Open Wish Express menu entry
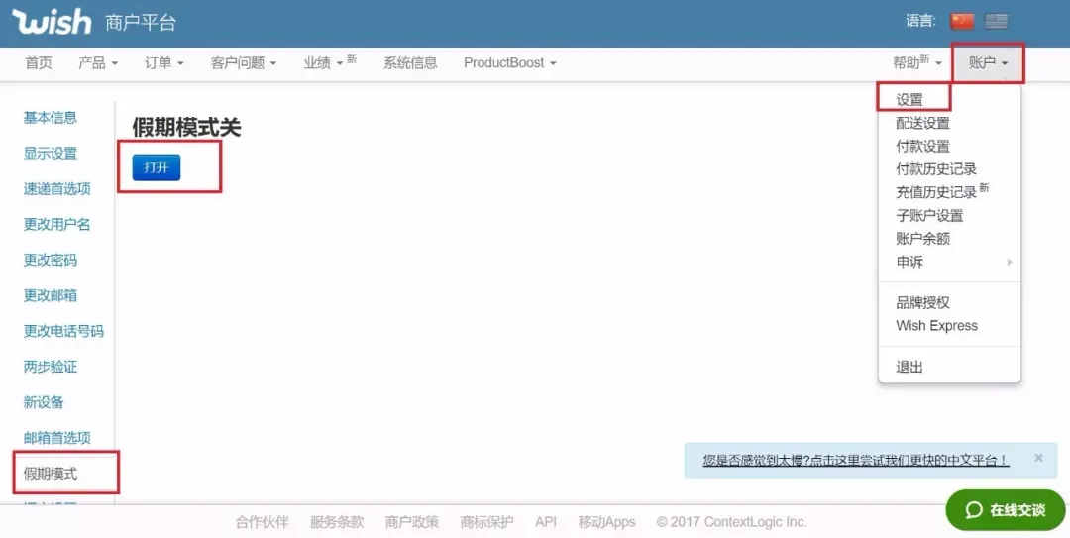This screenshot has height=538, width=1070. [937, 326]
